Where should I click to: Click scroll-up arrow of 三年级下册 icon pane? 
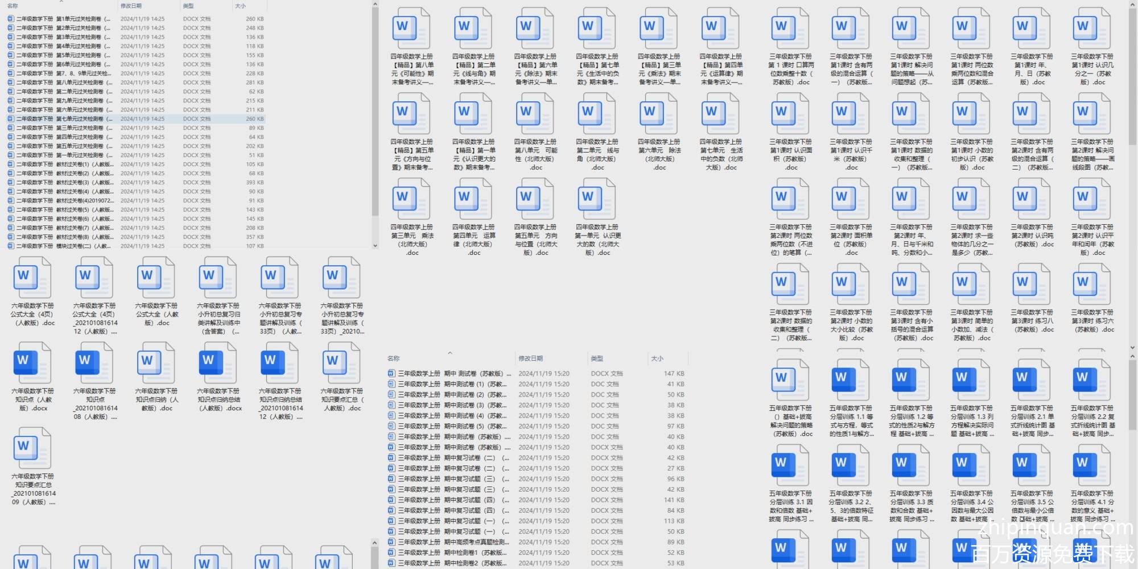coord(1133,5)
